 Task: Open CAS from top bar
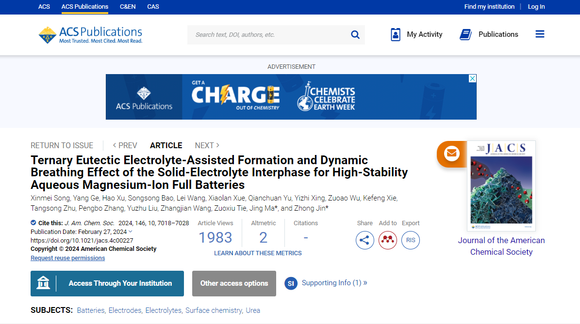point(153,7)
